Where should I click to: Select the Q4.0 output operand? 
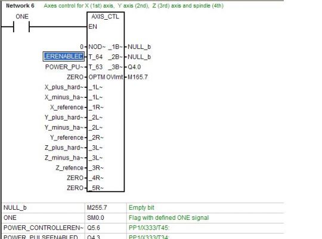click(x=134, y=67)
